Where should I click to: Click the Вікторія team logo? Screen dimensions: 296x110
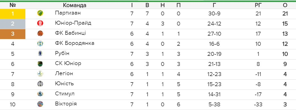click(40, 104)
